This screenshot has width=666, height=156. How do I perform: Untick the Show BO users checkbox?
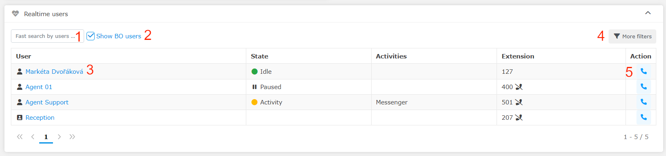pyautogui.click(x=91, y=36)
